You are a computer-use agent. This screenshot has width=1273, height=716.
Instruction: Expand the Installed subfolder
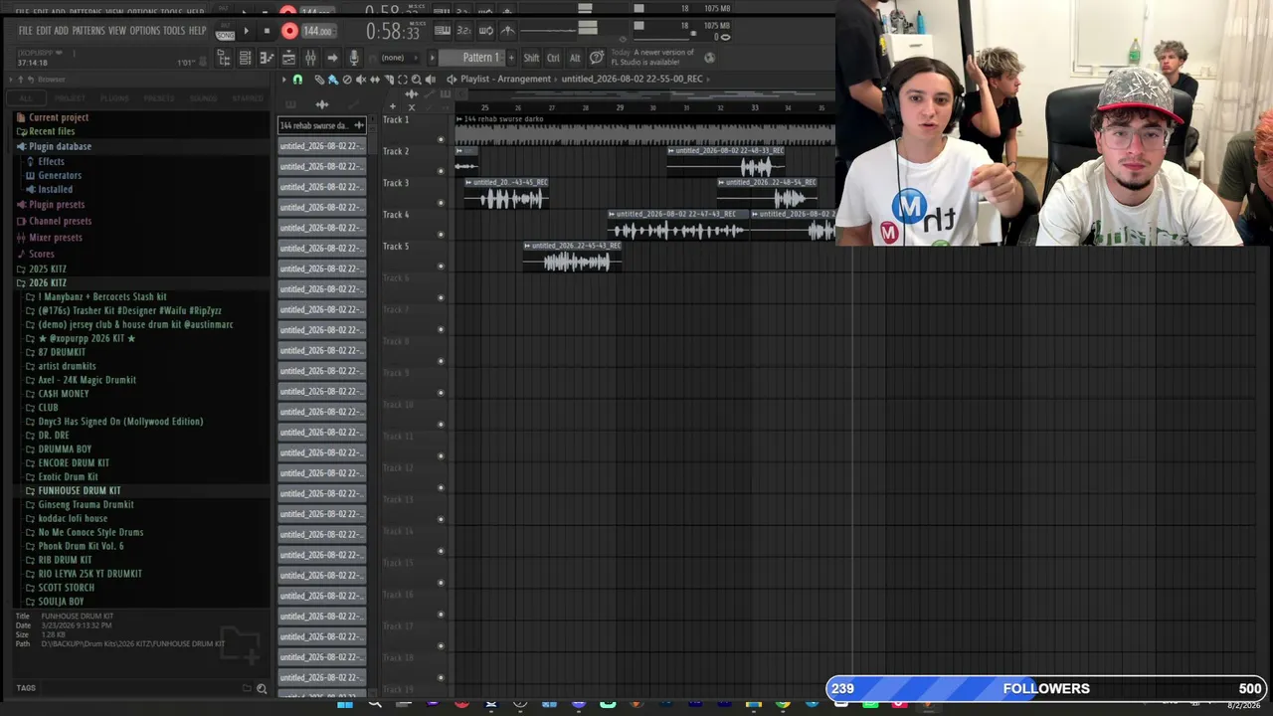[x=55, y=189]
